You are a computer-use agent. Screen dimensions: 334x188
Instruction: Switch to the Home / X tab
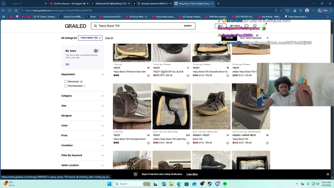(x=27, y=4)
